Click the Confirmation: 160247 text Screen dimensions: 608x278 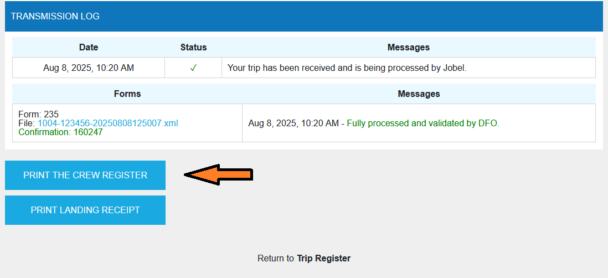pos(60,132)
